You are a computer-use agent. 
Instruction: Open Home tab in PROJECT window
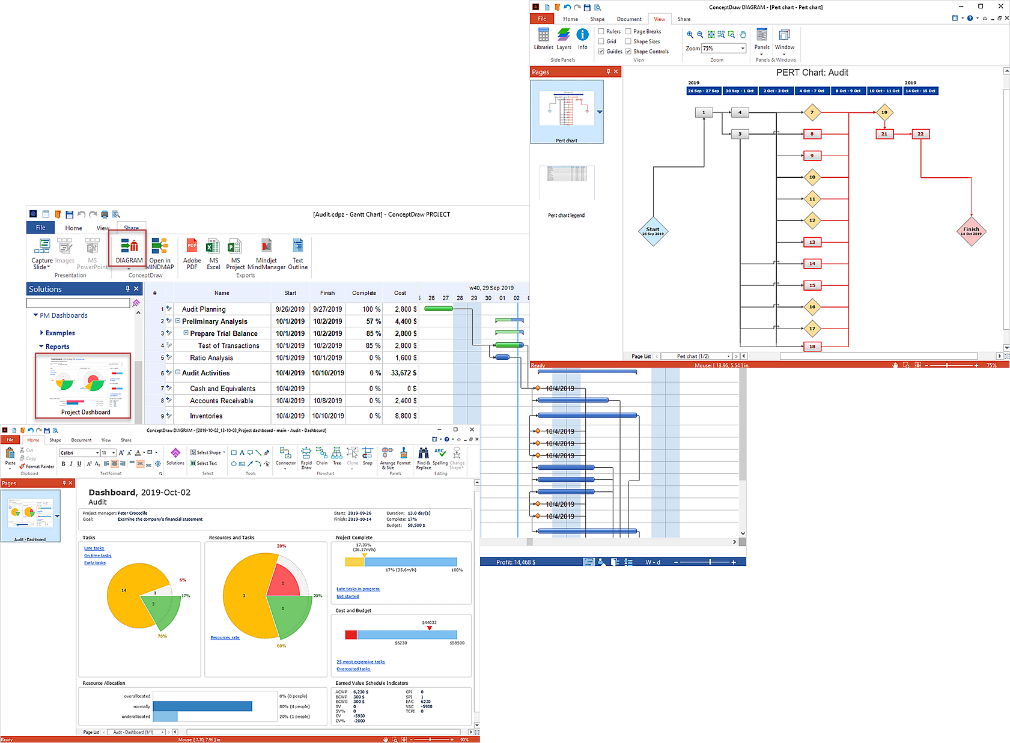(x=73, y=228)
